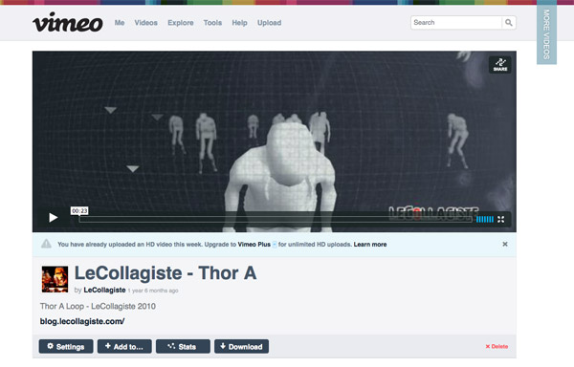Enter fullscreen video mode
The width and height of the screenshot is (574, 367).
500,219
